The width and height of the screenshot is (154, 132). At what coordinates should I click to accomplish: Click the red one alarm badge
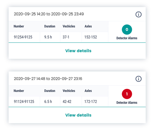127,94
